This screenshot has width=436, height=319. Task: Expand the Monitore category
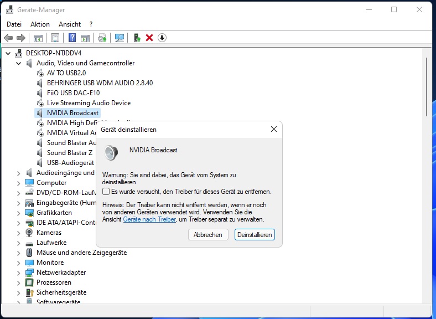(19, 263)
